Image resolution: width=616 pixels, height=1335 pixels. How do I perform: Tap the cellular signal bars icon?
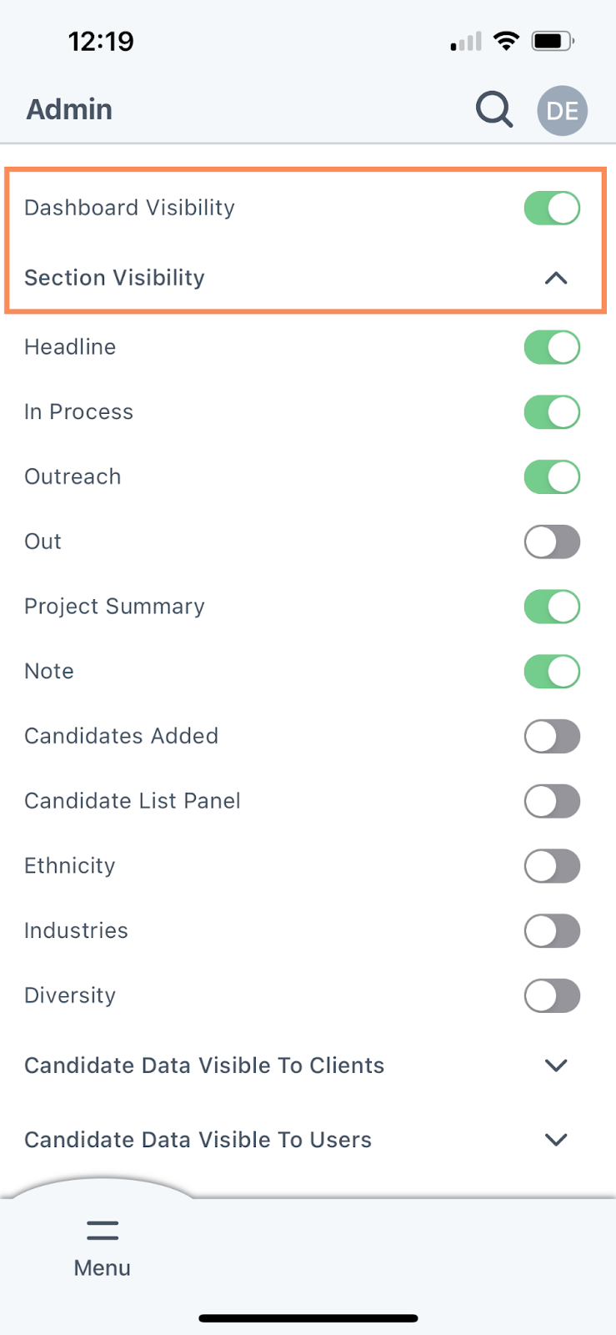(x=466, y=42)
